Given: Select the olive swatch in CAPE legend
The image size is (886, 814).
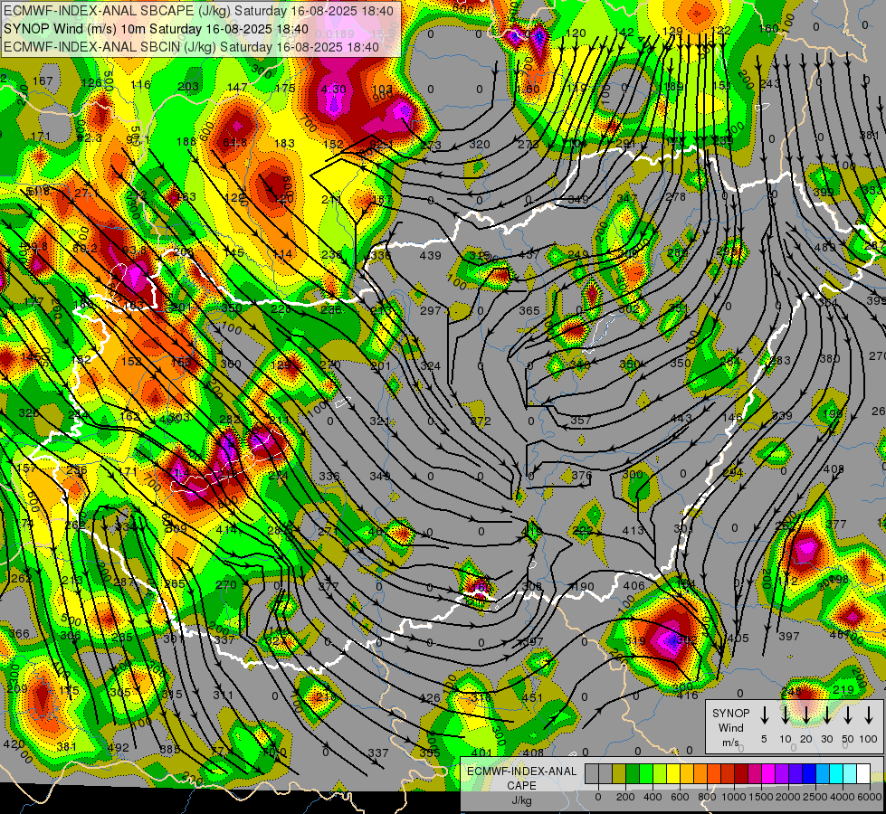Looking at the screenshot, I should pos(619,773).
